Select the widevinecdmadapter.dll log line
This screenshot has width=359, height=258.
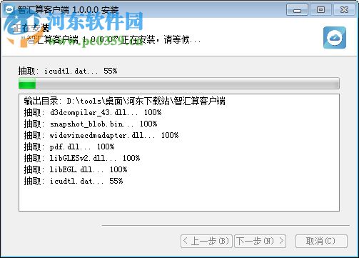pyautogui.click(x=101, y=135)
